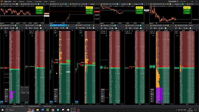The image size is (199, 112).
Task: Open wrench settings in IPUSDT 500 order book
Action: tap(51, 28)
